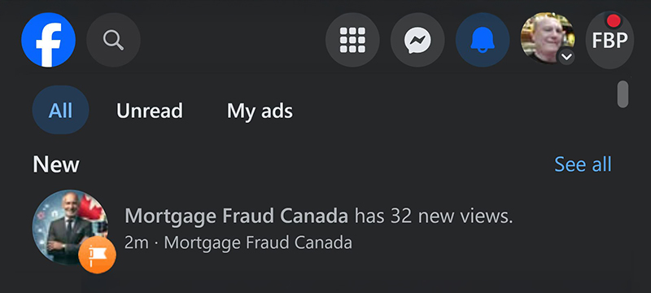Switch to the Unread filter

(150, 111)
